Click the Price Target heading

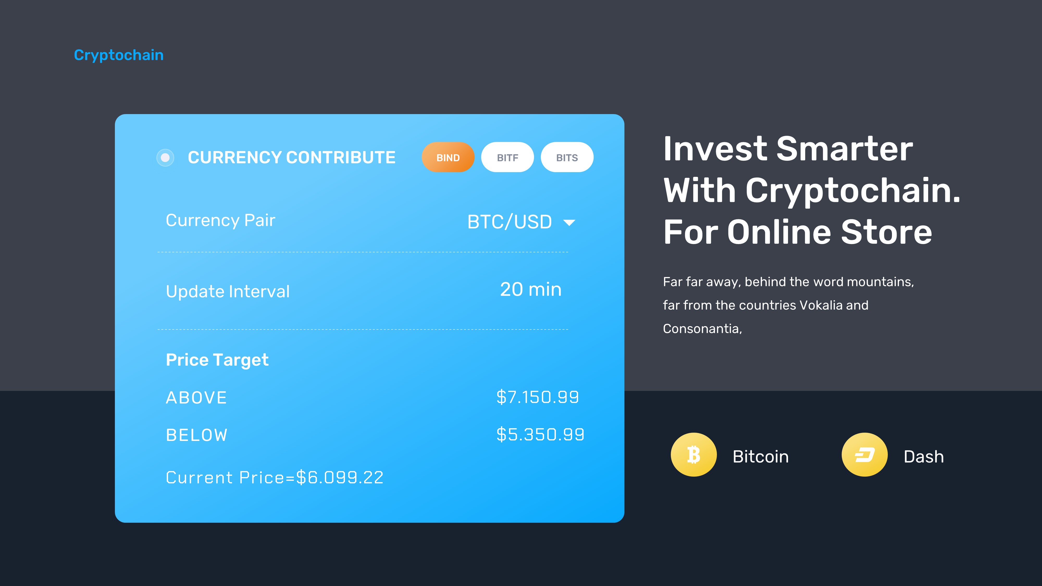click(217, 360)
